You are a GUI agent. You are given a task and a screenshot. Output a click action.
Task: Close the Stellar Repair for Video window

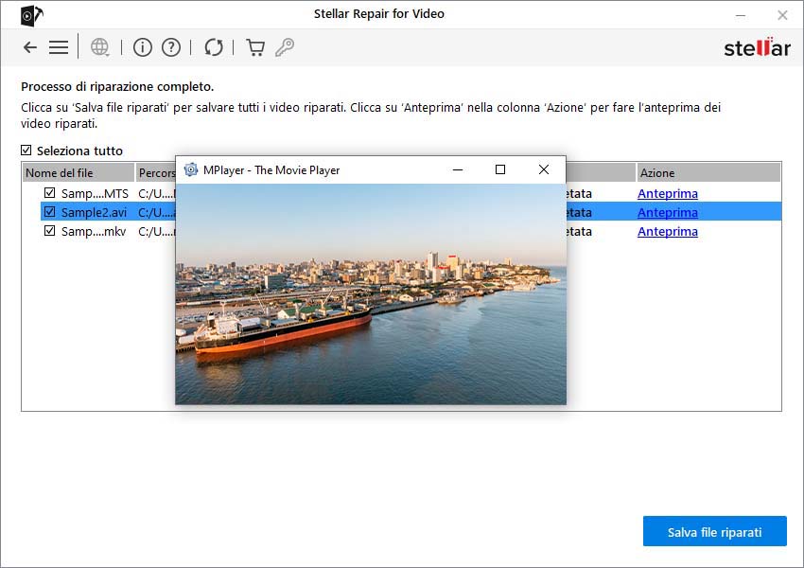pyautogui.click(x=782, y=15)
